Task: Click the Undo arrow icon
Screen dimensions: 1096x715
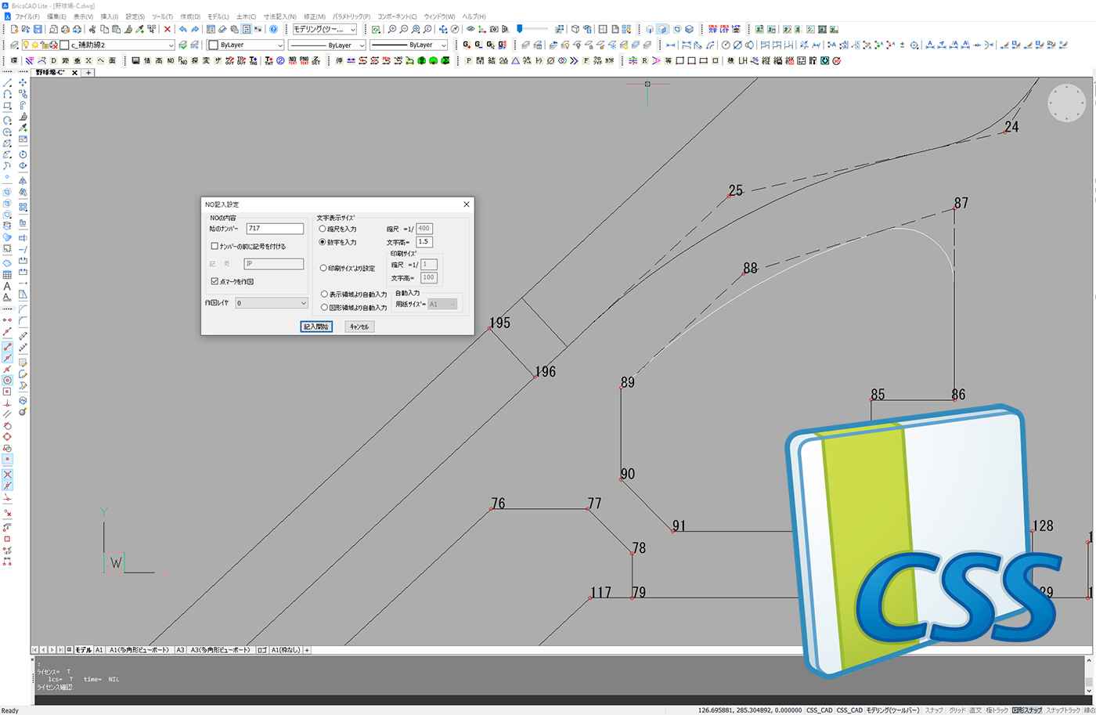Action: coord(182,29)
